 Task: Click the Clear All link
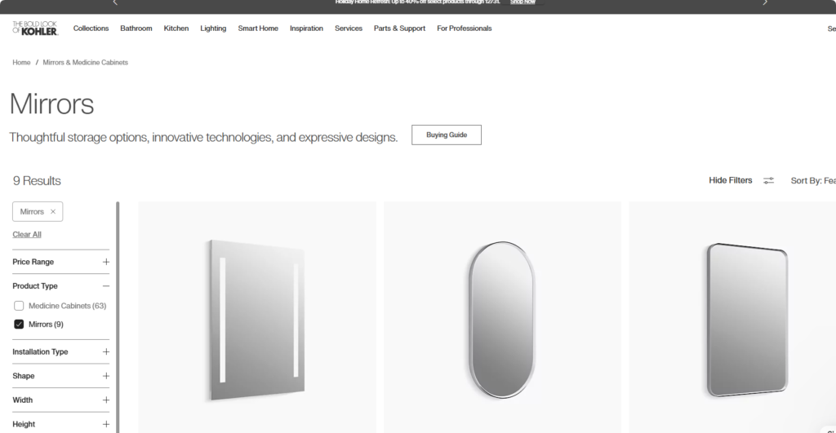click(27, 234)
